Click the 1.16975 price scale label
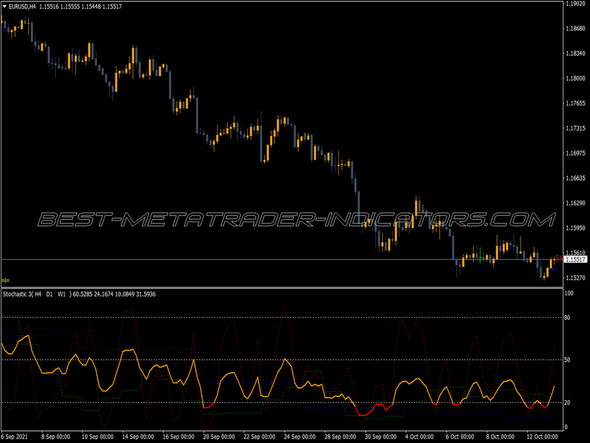The width and height of the screenshot is (590, 443). tap(576, 154)
